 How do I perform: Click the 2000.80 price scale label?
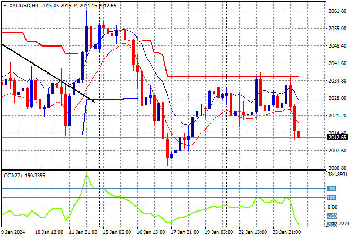[x=336, y=168]
